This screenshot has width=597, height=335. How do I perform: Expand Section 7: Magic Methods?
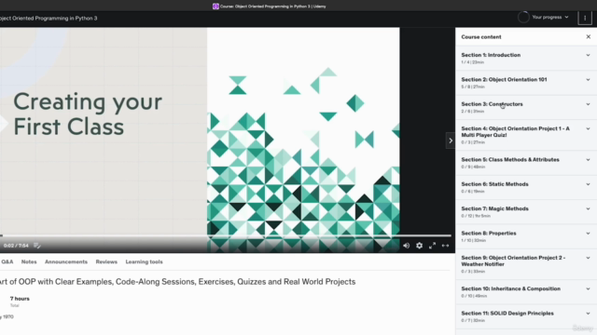(526, 212)
